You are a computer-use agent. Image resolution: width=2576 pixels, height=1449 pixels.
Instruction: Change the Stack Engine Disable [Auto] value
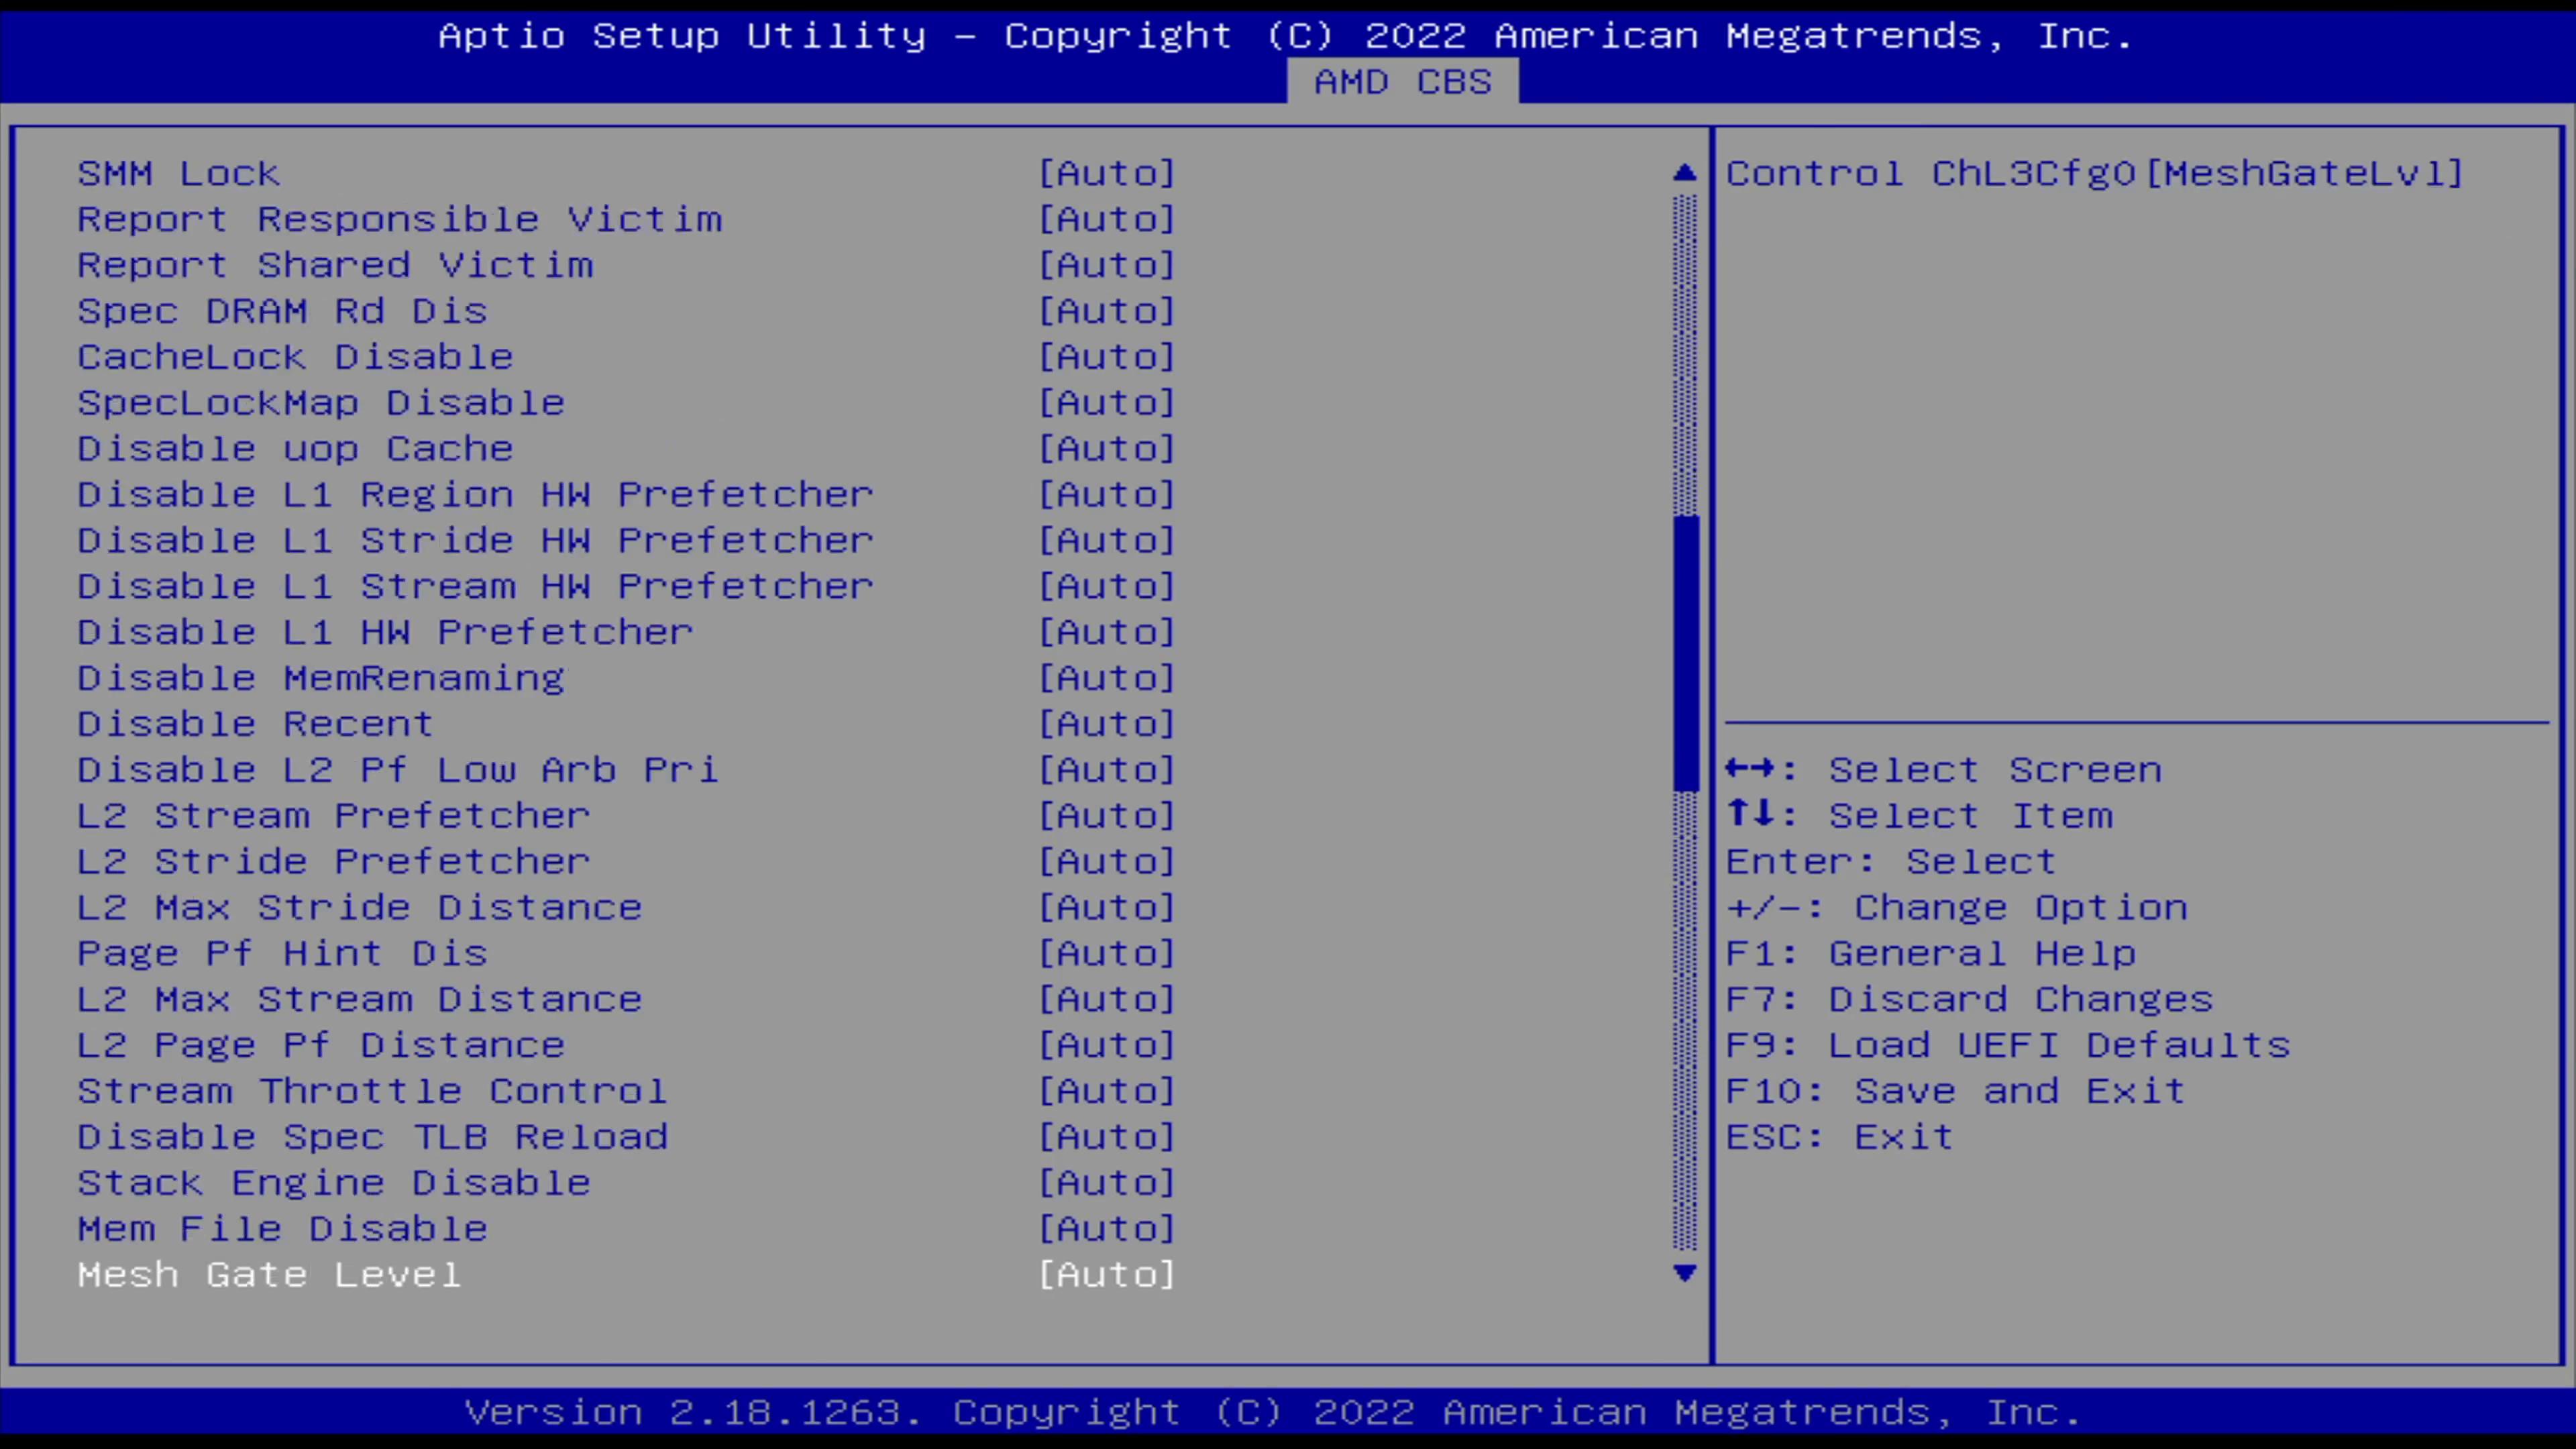[1107, 1183]
